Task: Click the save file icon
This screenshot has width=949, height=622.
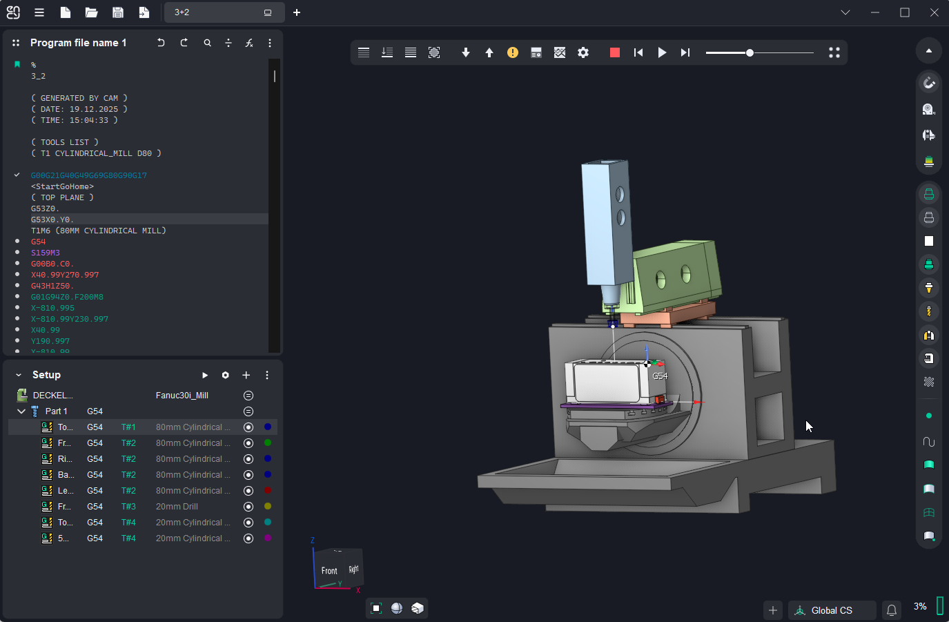Action: click(x=118, y=12)
